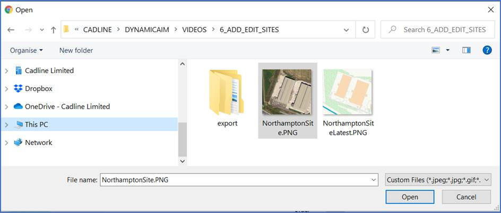The image size is (501, 213).
Task: Click the export folder name label
Action: 228,124
